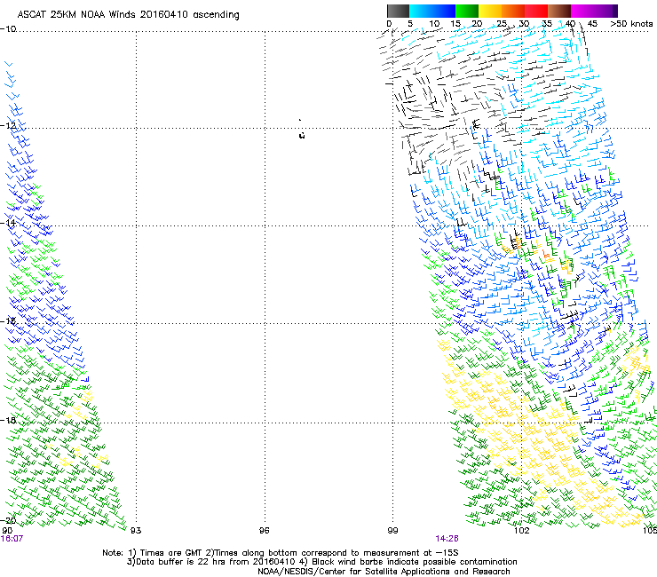
Task: Click the '>50 knots' legend label
Action: click(x=631, y=23)
